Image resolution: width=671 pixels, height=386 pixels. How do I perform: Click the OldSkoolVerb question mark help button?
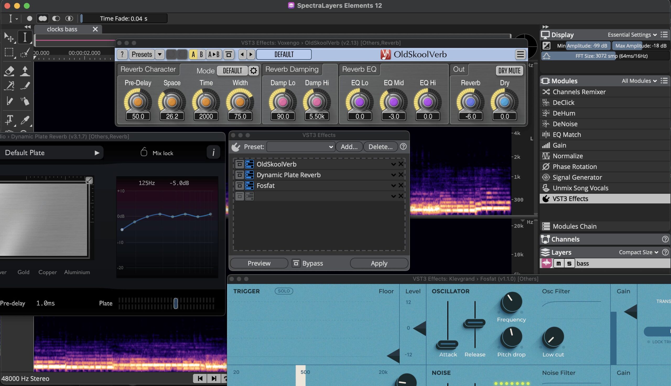(122, 54)
